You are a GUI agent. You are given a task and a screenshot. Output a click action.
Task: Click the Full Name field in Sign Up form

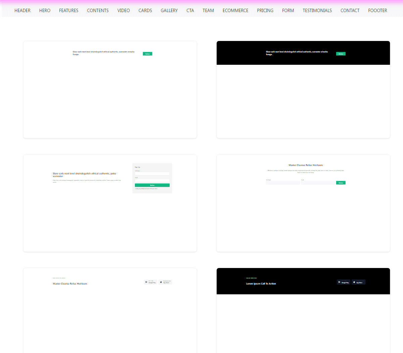(x=152, y=174)
